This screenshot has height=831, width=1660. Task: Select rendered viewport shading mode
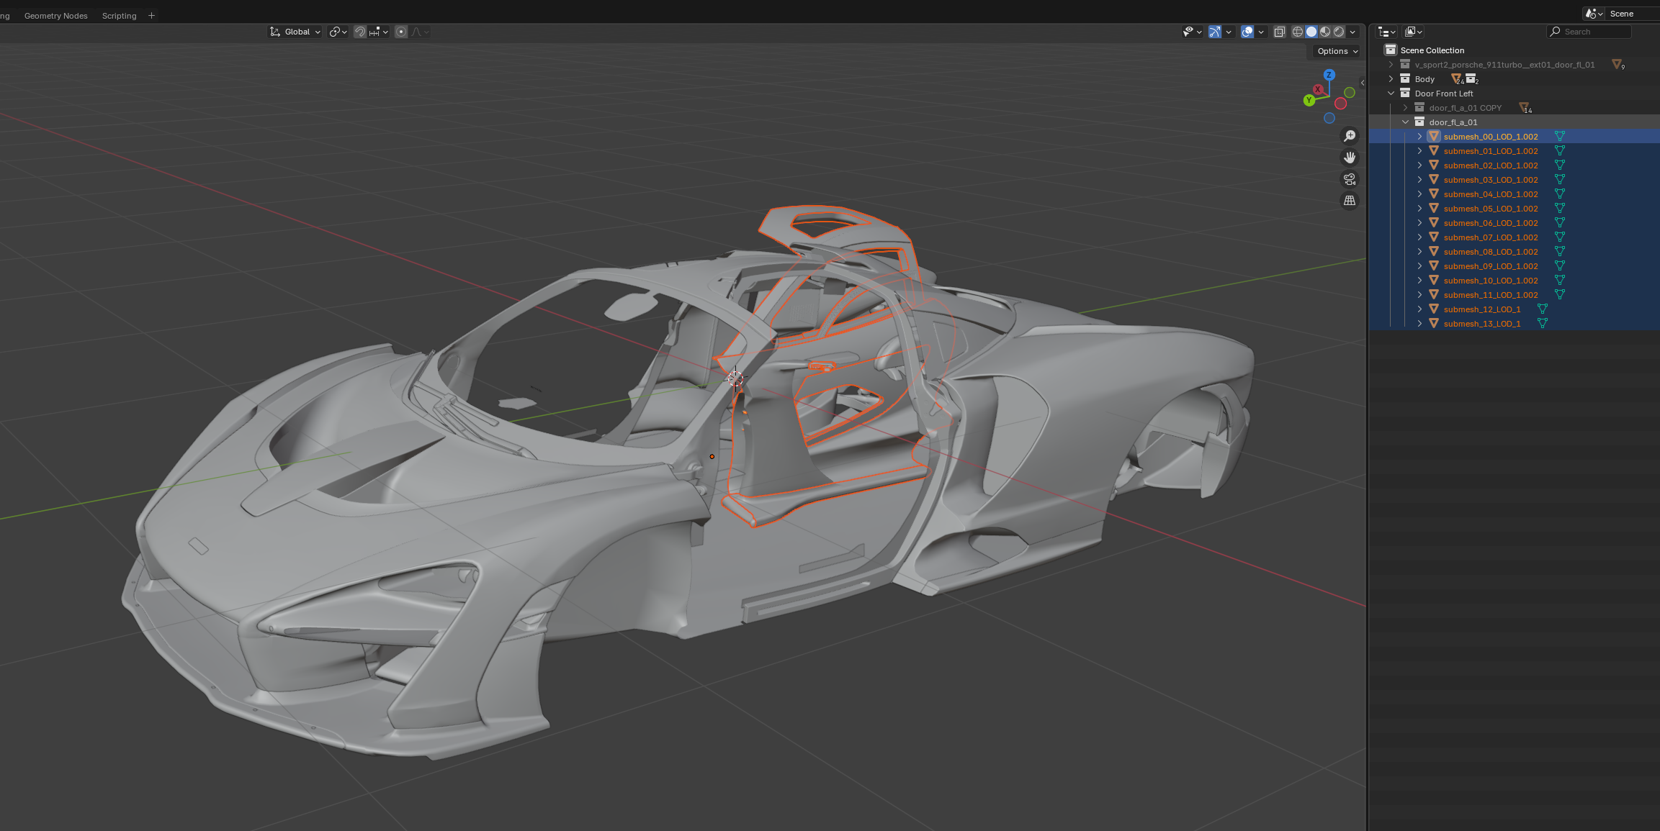[1339, 32]
